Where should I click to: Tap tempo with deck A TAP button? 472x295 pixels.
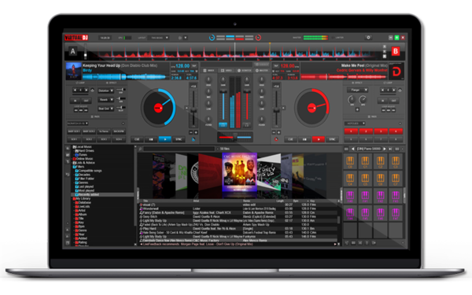coord(194,65)
